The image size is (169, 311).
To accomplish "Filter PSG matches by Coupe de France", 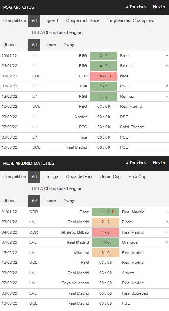I will pos(83,20).
